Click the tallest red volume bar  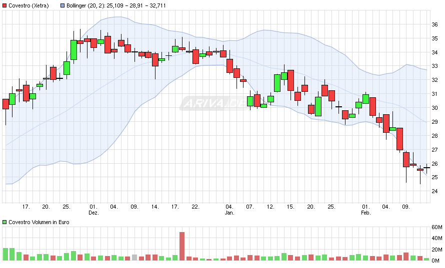click(x=182, y=246)
